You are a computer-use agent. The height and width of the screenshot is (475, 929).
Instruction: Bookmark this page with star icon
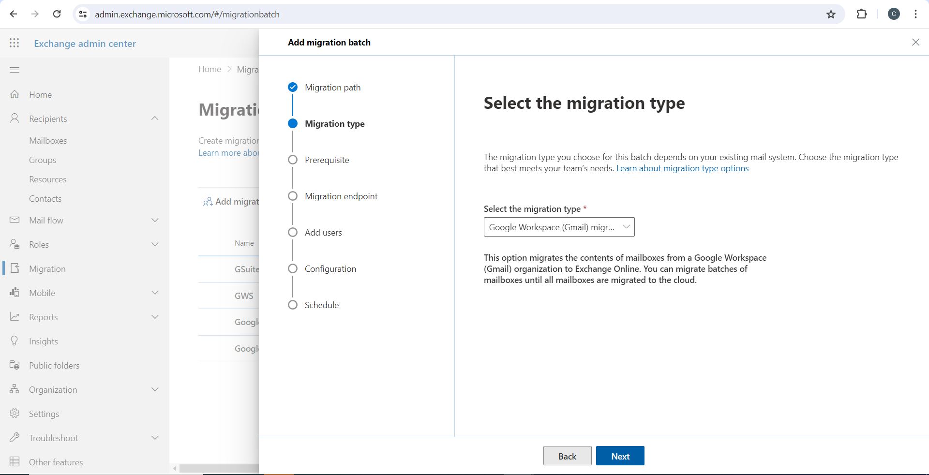[x=831, y=15]
